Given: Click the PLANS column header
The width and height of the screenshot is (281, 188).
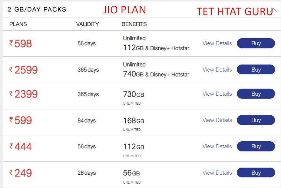Looking at the screenshot, I should tap(18, 24).
